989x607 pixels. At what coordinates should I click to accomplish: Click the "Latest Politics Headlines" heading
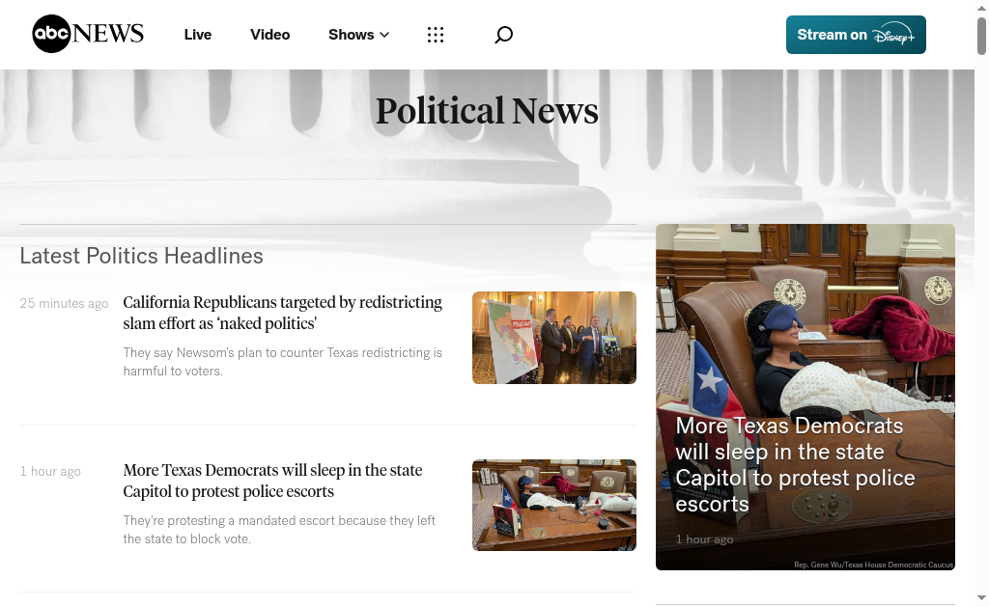141,256
